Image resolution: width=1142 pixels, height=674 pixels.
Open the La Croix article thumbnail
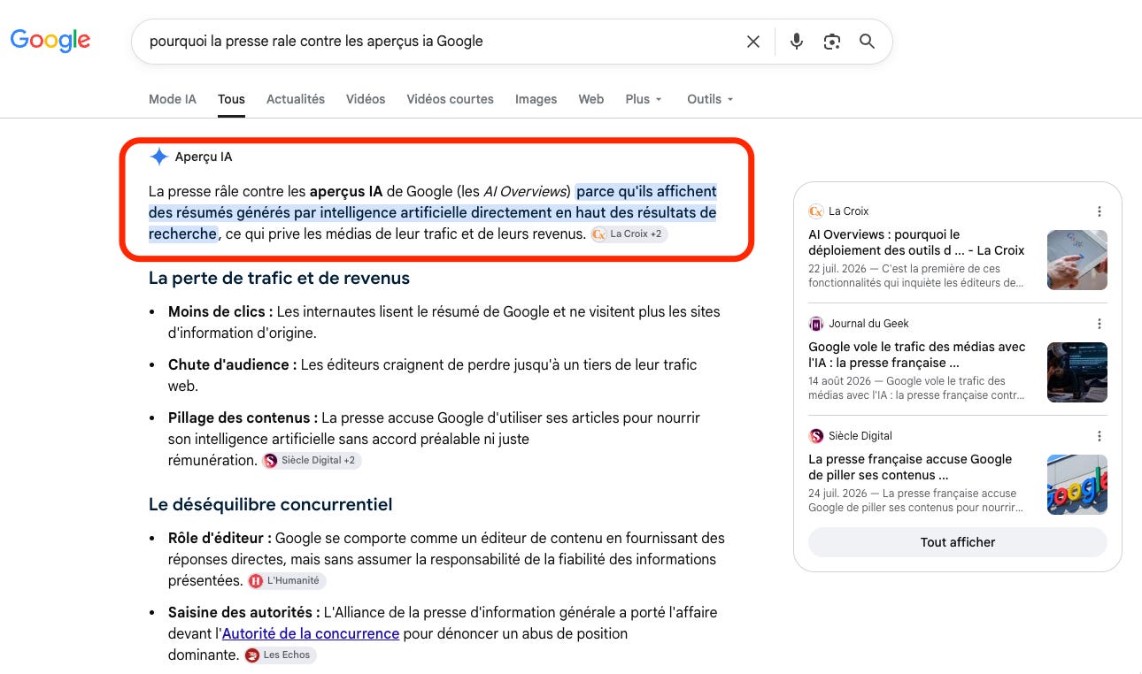point(1077,260)
